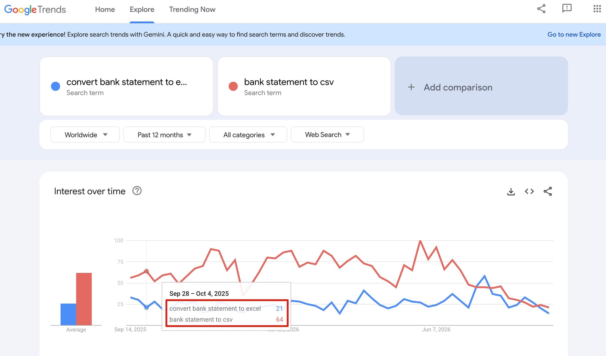Click the red data point on chart
Viewport: 606px width, 356px height.
pyautogui.click(x=146, y=271)
